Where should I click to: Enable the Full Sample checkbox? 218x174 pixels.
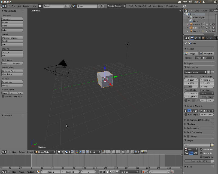[186, 115]
